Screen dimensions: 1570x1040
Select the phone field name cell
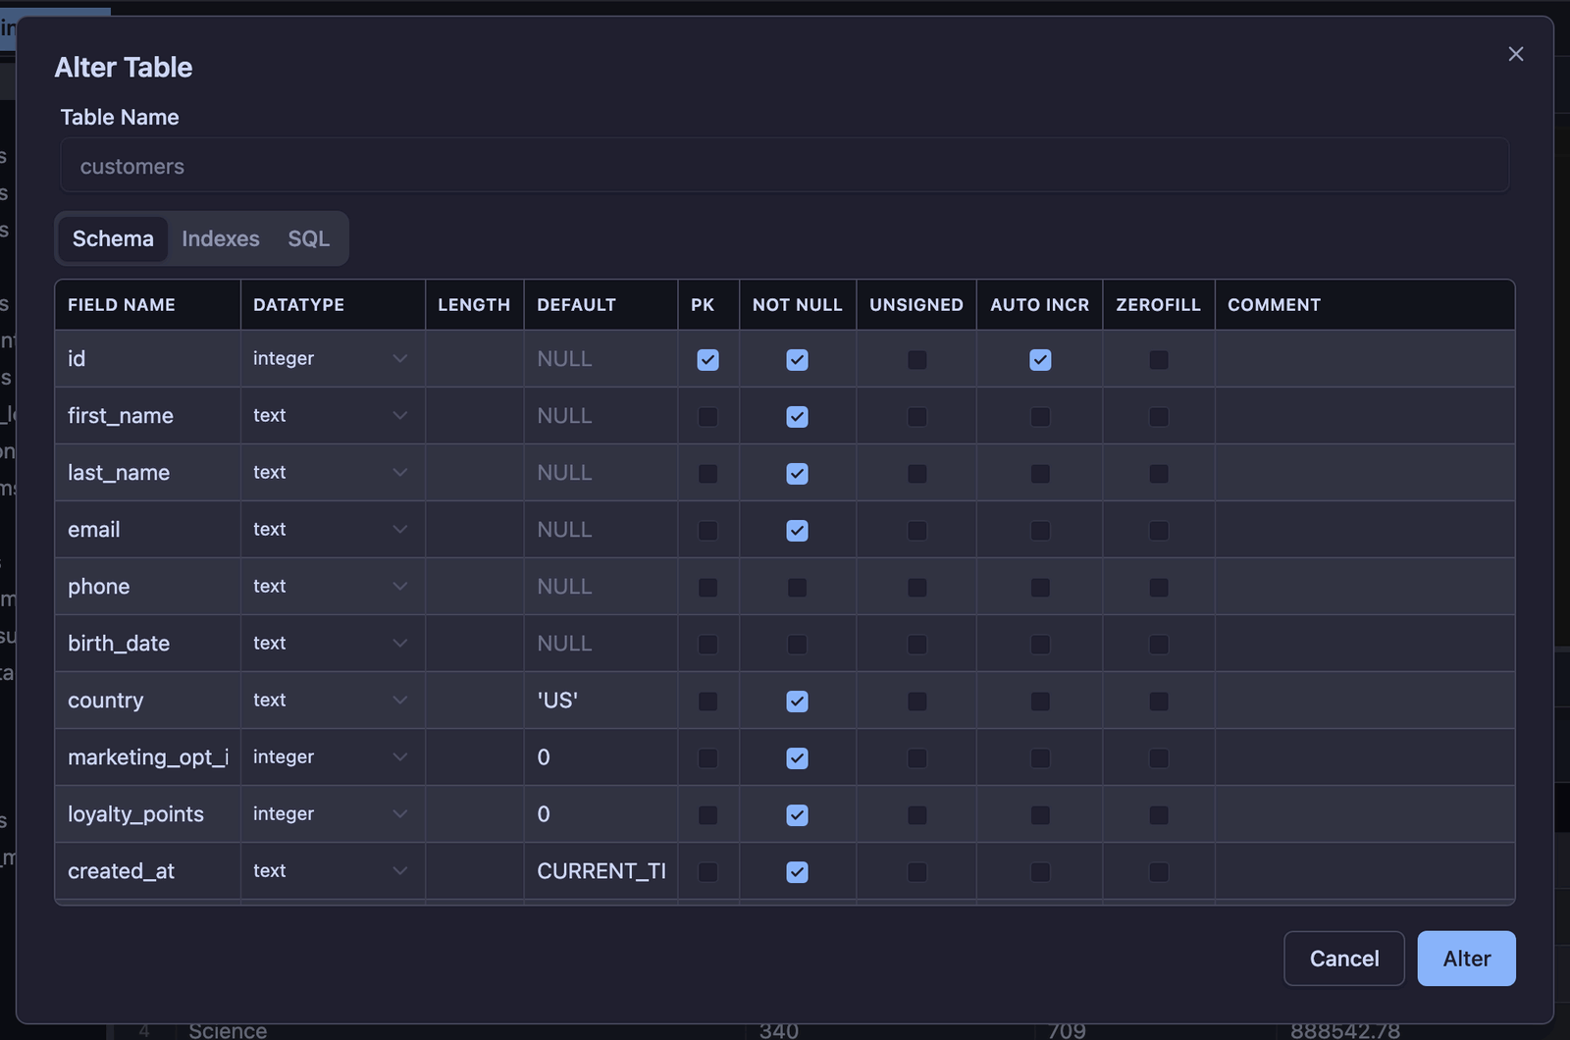(x=147, y=587)
